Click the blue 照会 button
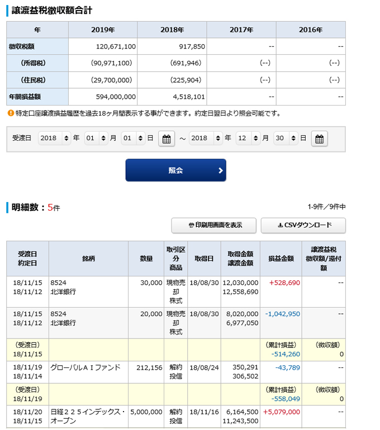Screen dimensions: 380x430 click(x=176, y=170)
